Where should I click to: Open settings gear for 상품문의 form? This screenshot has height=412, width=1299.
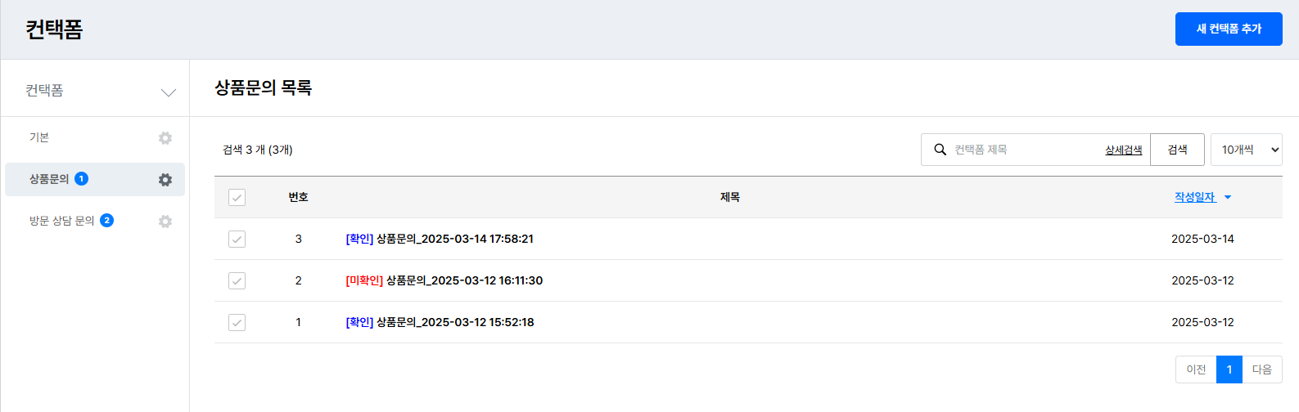(165, 180)
